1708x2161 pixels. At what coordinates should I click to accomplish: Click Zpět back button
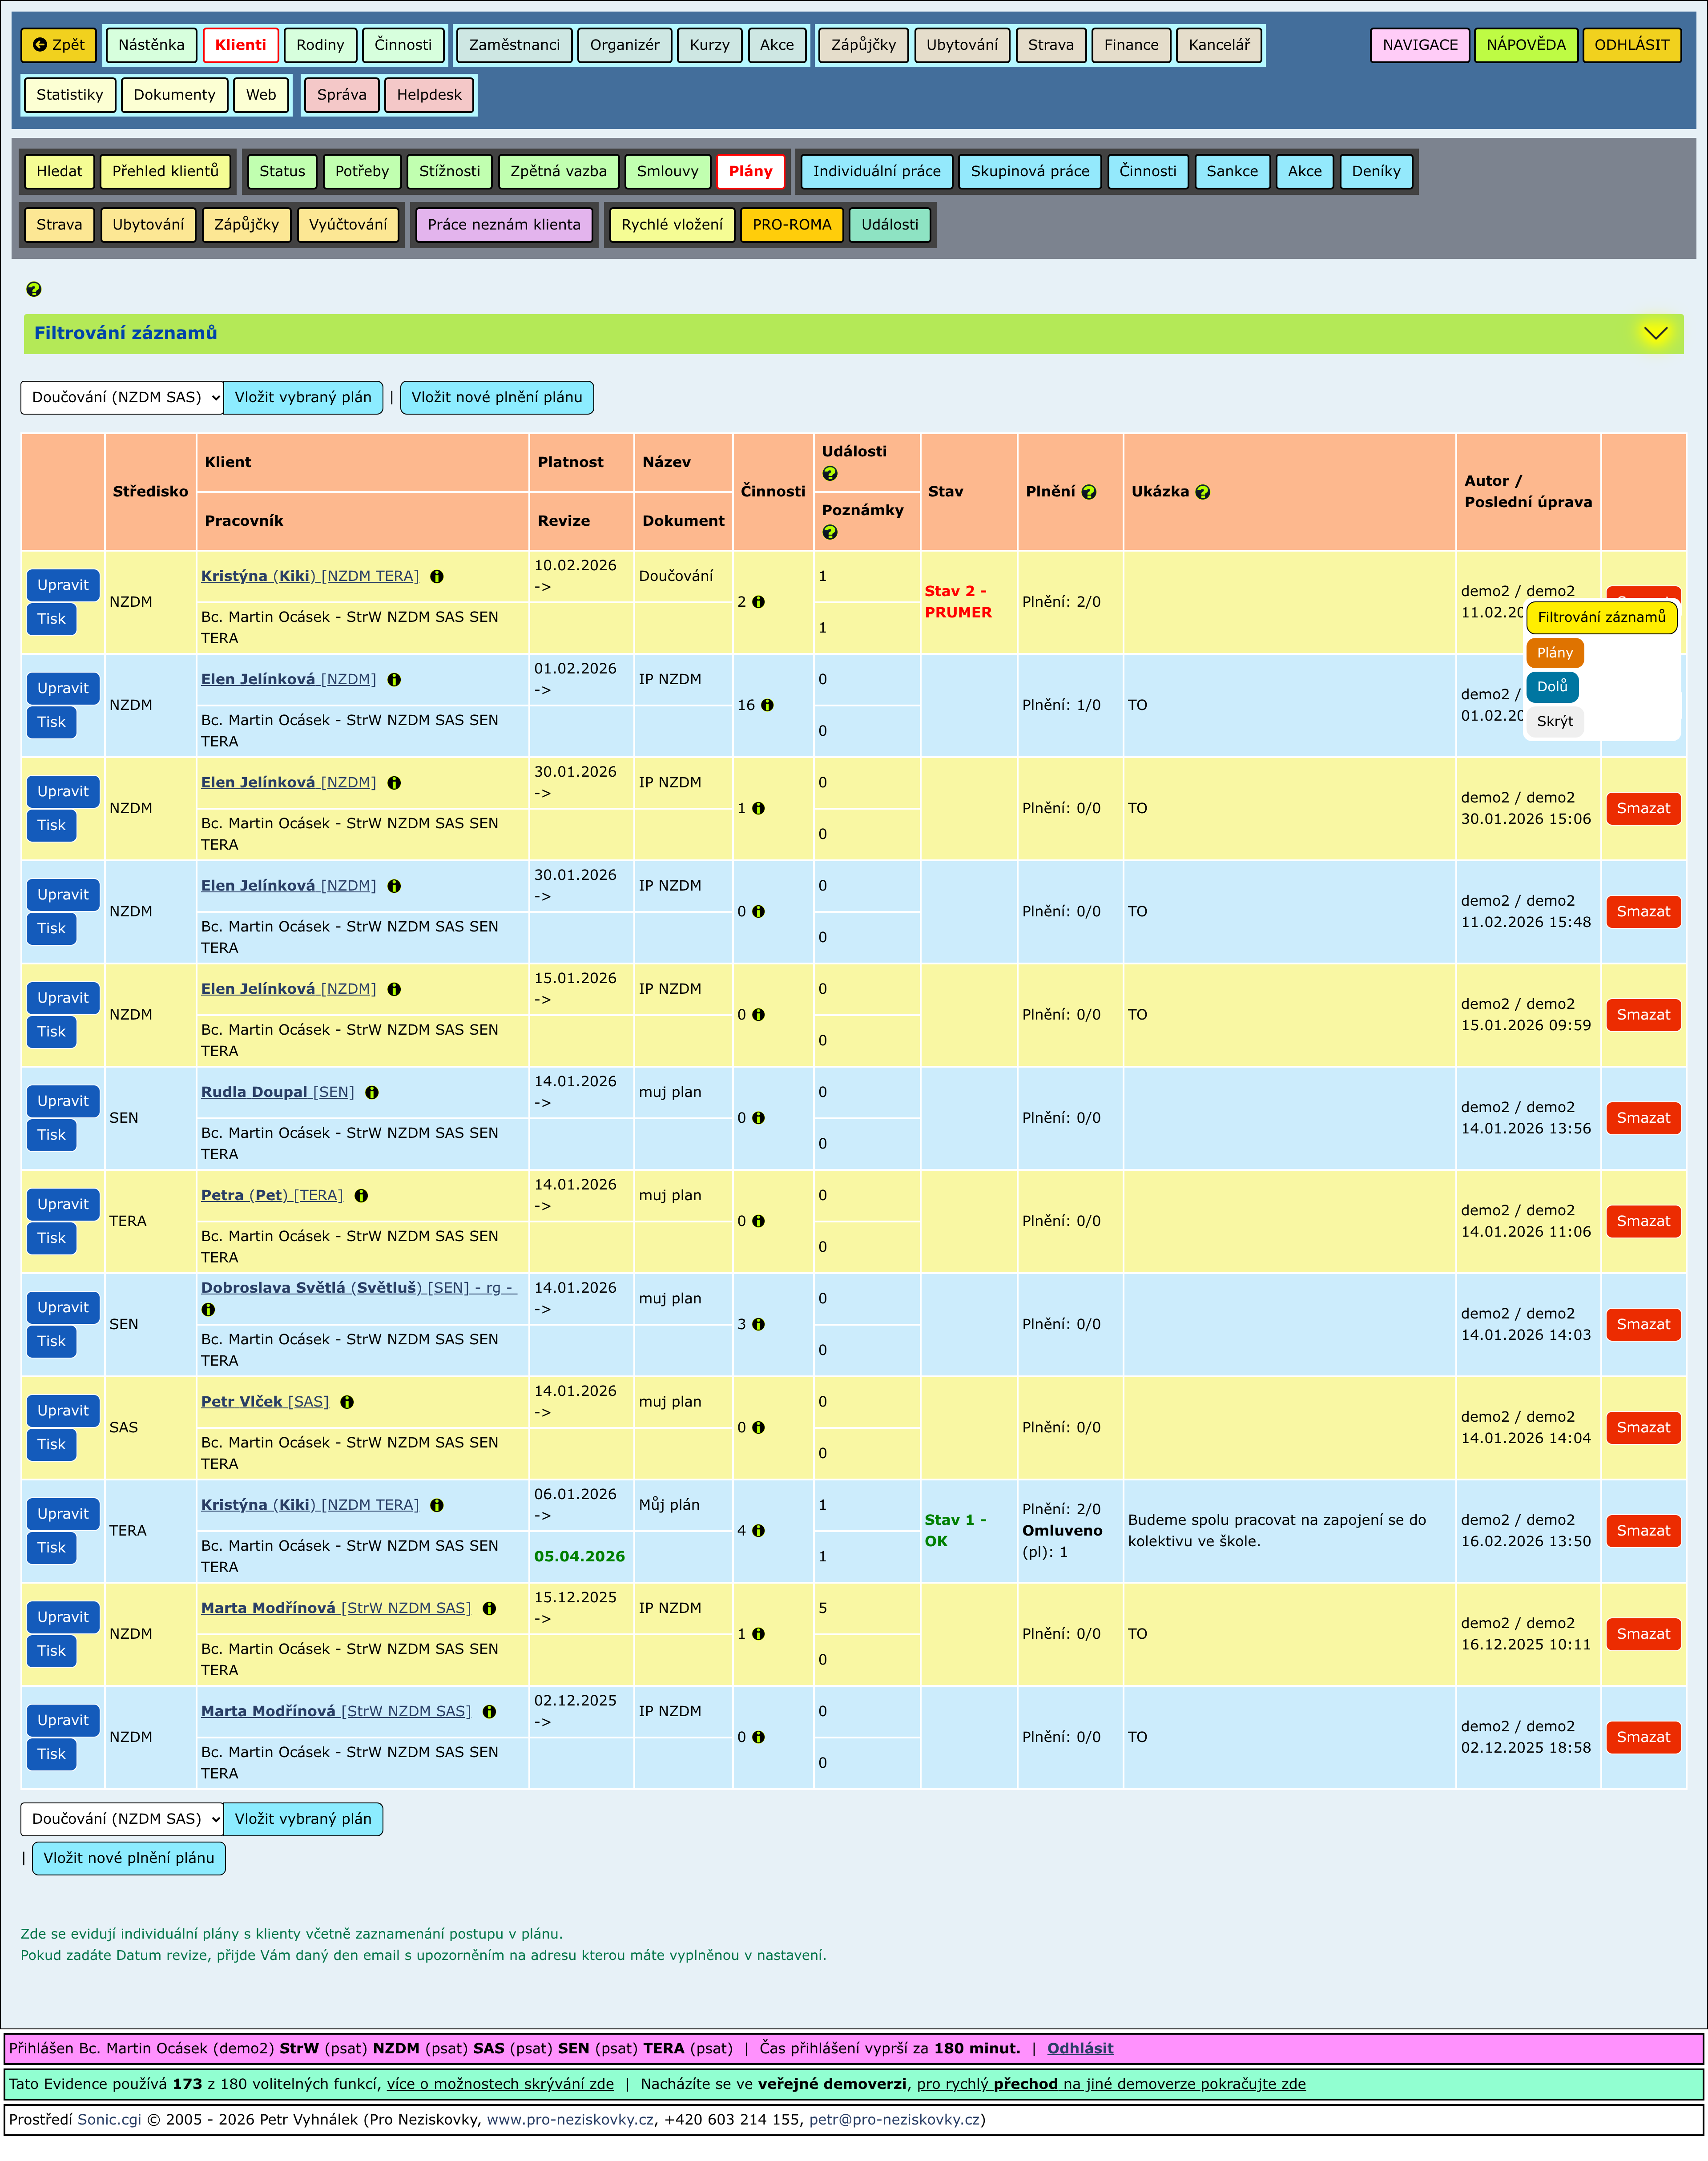tap(59, 45)
